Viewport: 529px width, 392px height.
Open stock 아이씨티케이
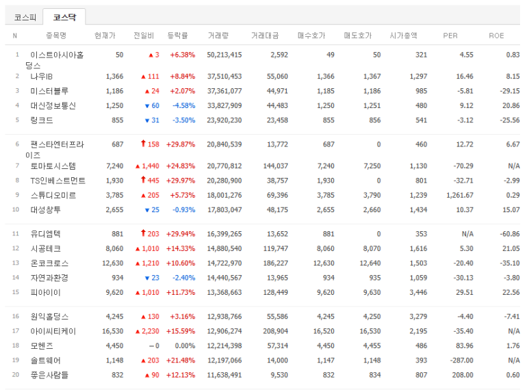point(53,331)
